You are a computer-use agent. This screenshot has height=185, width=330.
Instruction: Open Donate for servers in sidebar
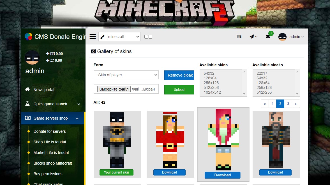tap(50, 131)
